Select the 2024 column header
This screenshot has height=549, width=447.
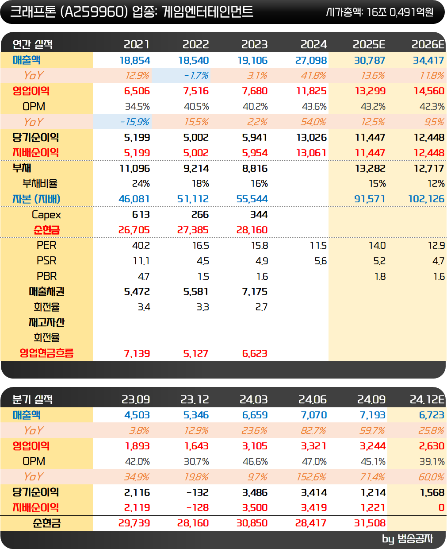[x=313, y=44]
